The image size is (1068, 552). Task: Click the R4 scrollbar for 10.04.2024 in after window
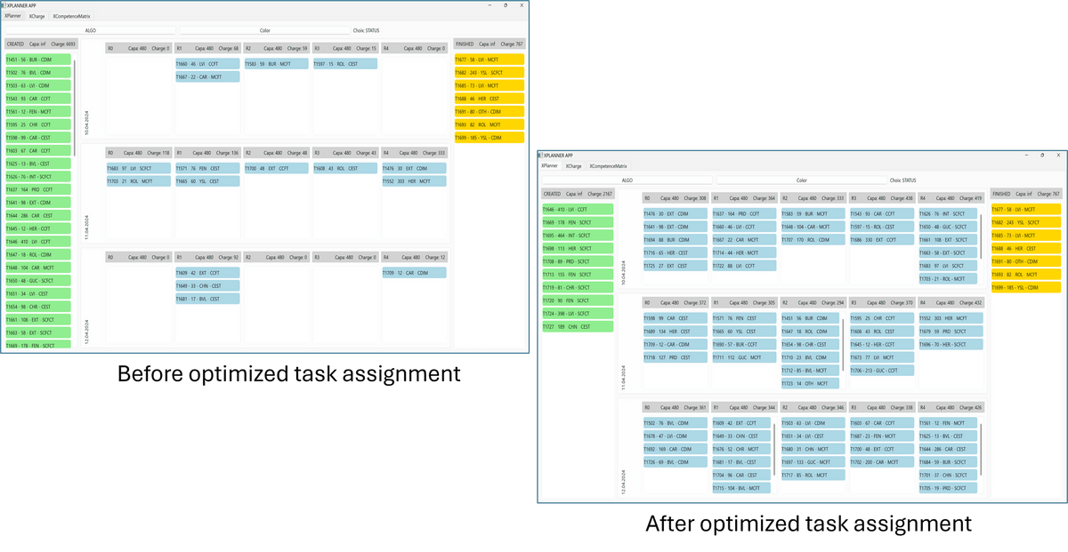tap(981, 236)
